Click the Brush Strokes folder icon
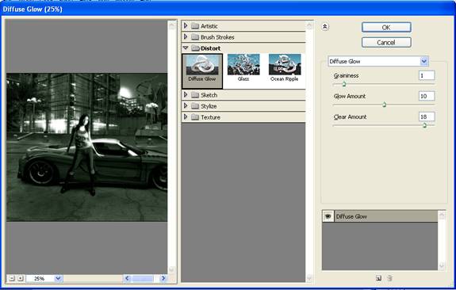The height and width of the screenshot is (290, 456). click(x=195, y=37)
